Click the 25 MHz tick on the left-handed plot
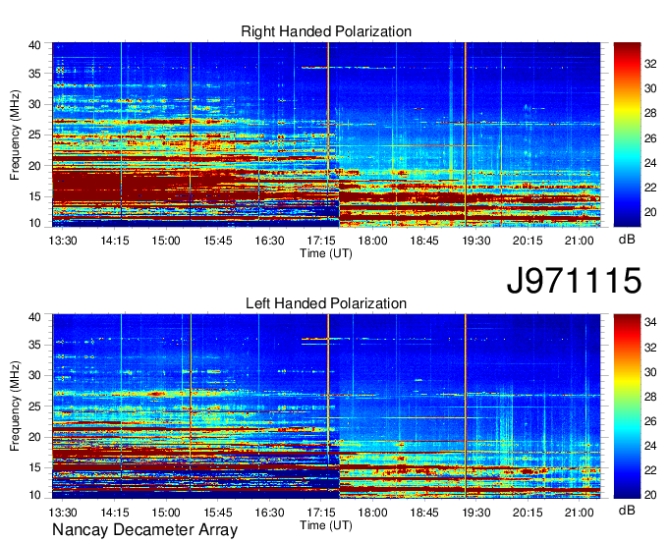 pos(34,406)
